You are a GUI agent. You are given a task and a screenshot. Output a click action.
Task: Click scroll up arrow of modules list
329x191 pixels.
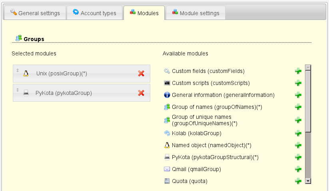click(x=308, y=68)
